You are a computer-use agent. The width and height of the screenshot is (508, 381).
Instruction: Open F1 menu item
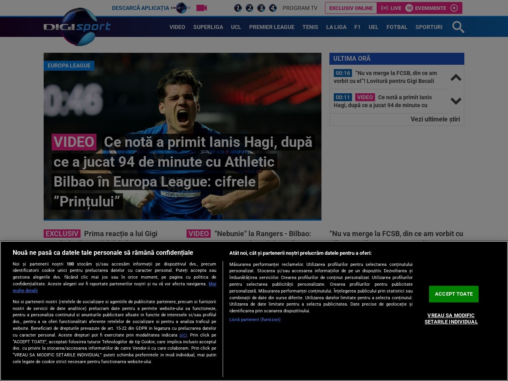pyautogui.click(x=358, y=27)
